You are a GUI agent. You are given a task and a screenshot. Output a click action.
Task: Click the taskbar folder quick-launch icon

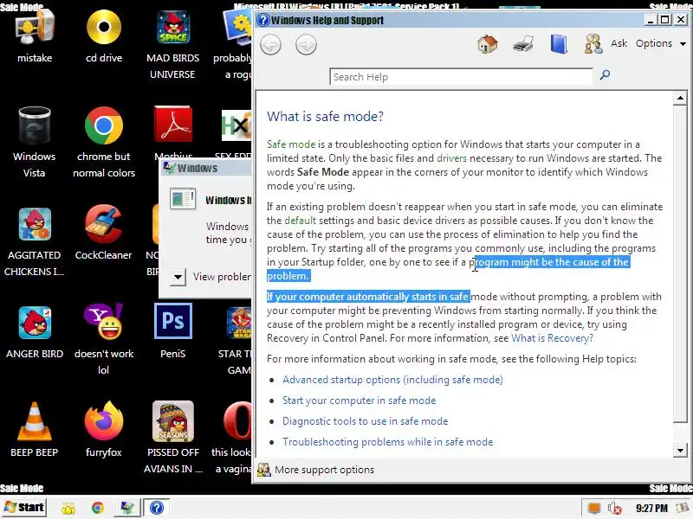pos(68,509)
